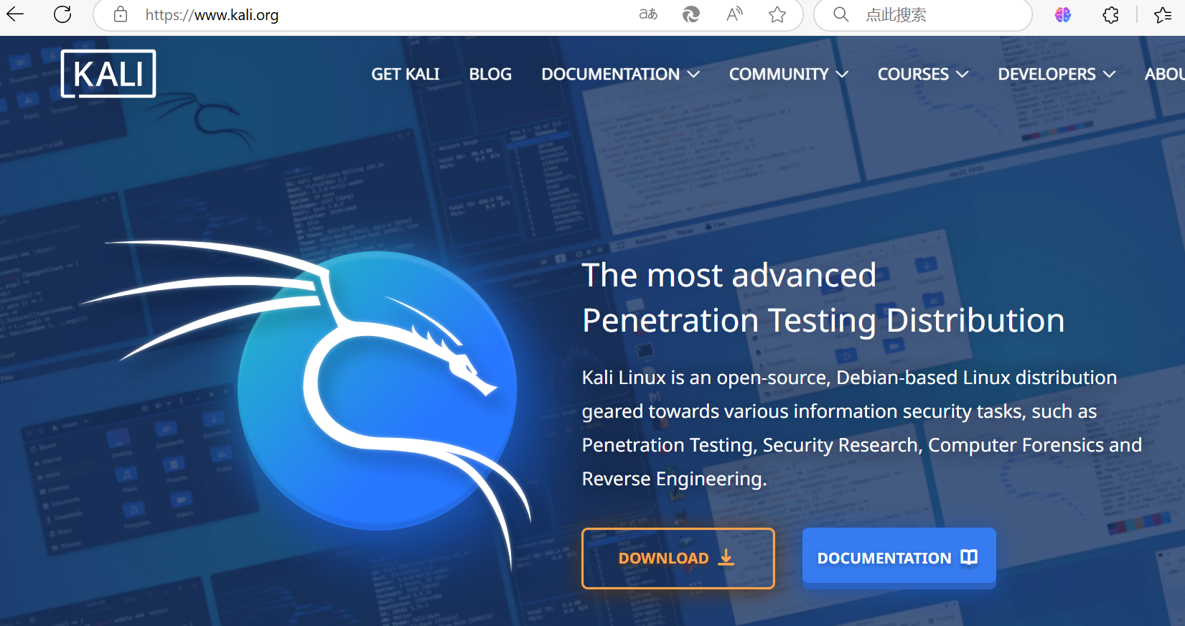Click the orange DOWNLOAD button
The width and height of the screenshot is (1185, 626).
click(678, 559)
